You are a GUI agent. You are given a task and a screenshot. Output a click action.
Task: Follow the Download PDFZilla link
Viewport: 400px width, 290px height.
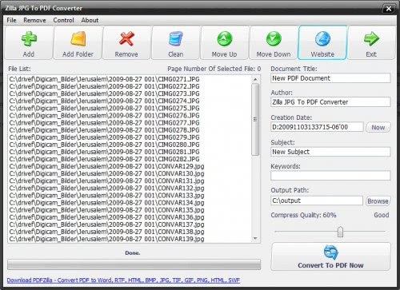click(123, 280)
